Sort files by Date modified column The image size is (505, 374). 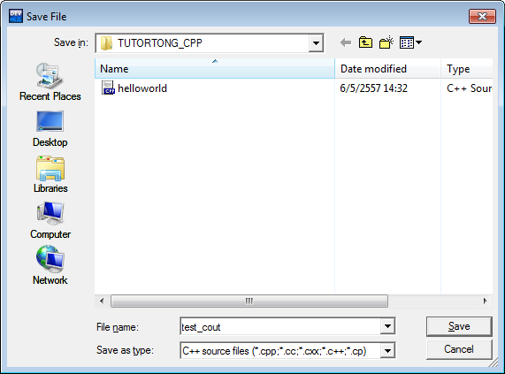(387, 69)
